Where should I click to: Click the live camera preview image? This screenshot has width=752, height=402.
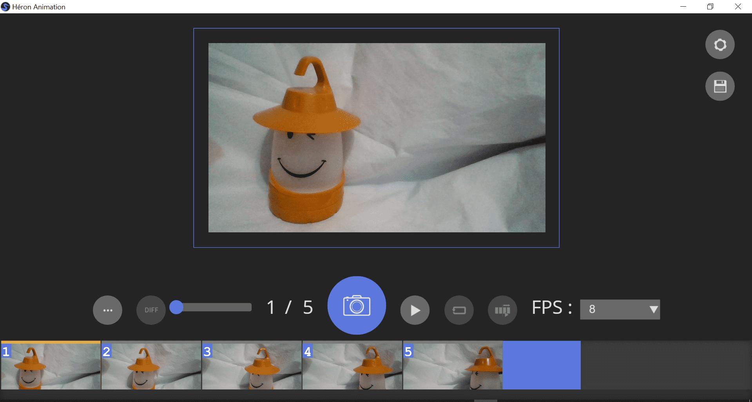click(376, 137)
